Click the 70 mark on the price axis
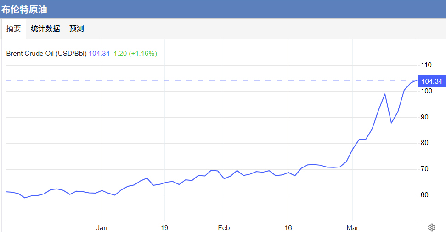Screen dimensions: 446x232 coord(425,169)
